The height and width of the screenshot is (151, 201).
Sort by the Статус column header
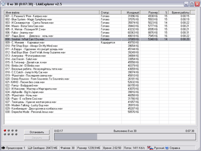tap(110, 12)
